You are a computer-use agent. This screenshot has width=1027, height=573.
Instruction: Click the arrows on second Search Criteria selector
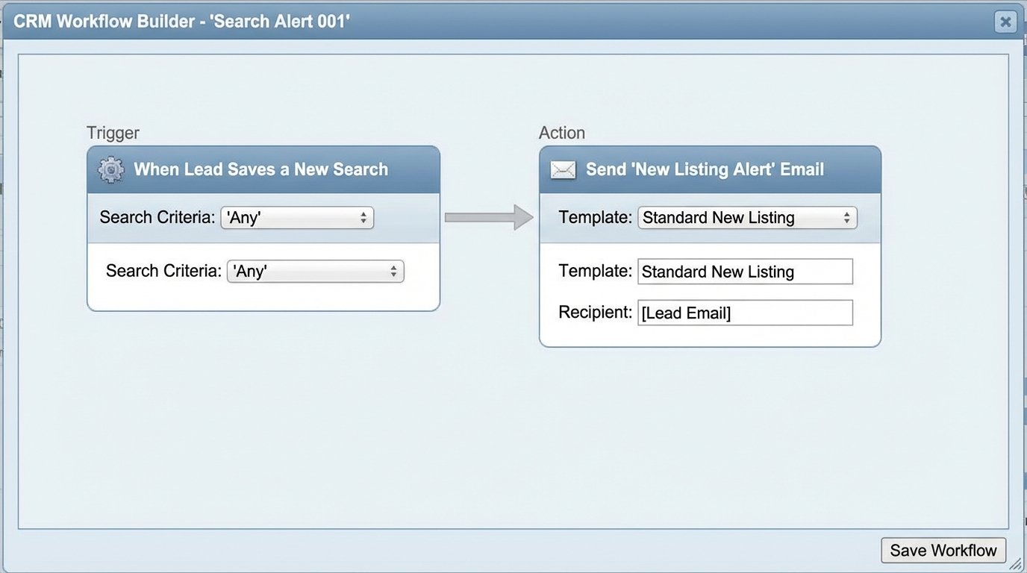click(393, 271)
